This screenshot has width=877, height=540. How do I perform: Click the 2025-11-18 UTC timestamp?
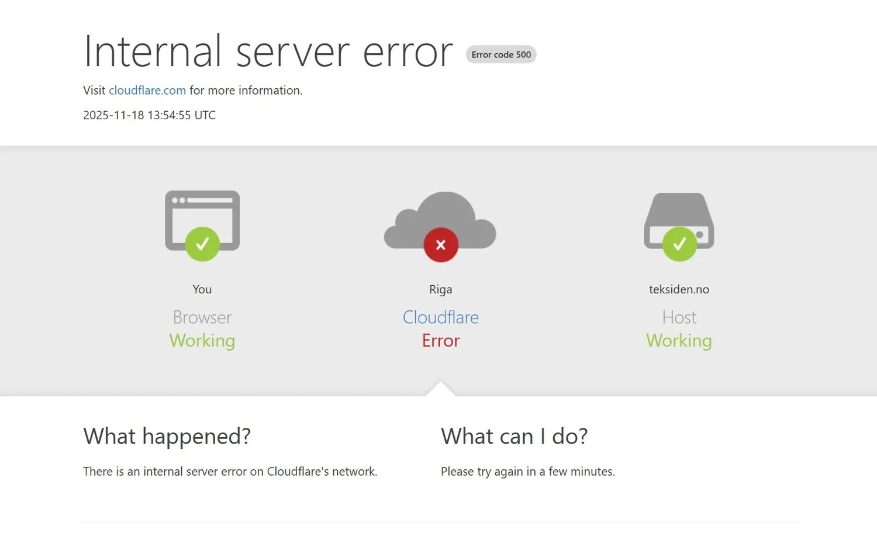tap(149, 115)
